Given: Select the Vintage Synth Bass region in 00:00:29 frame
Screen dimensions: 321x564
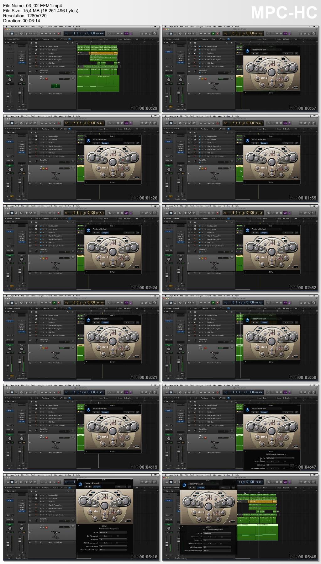Looking at the screenshot, I should 87,83.
